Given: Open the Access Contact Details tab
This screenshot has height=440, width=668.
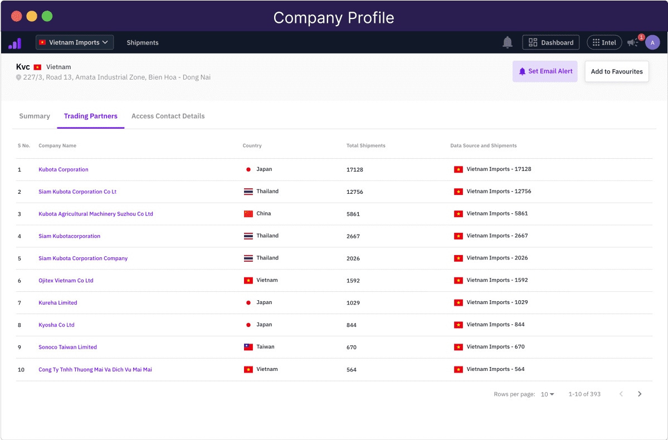Looking at the screenshot, I should click(168, 116).
